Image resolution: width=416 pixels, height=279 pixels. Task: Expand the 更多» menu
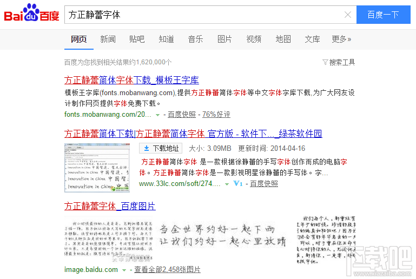pos(341,39)
